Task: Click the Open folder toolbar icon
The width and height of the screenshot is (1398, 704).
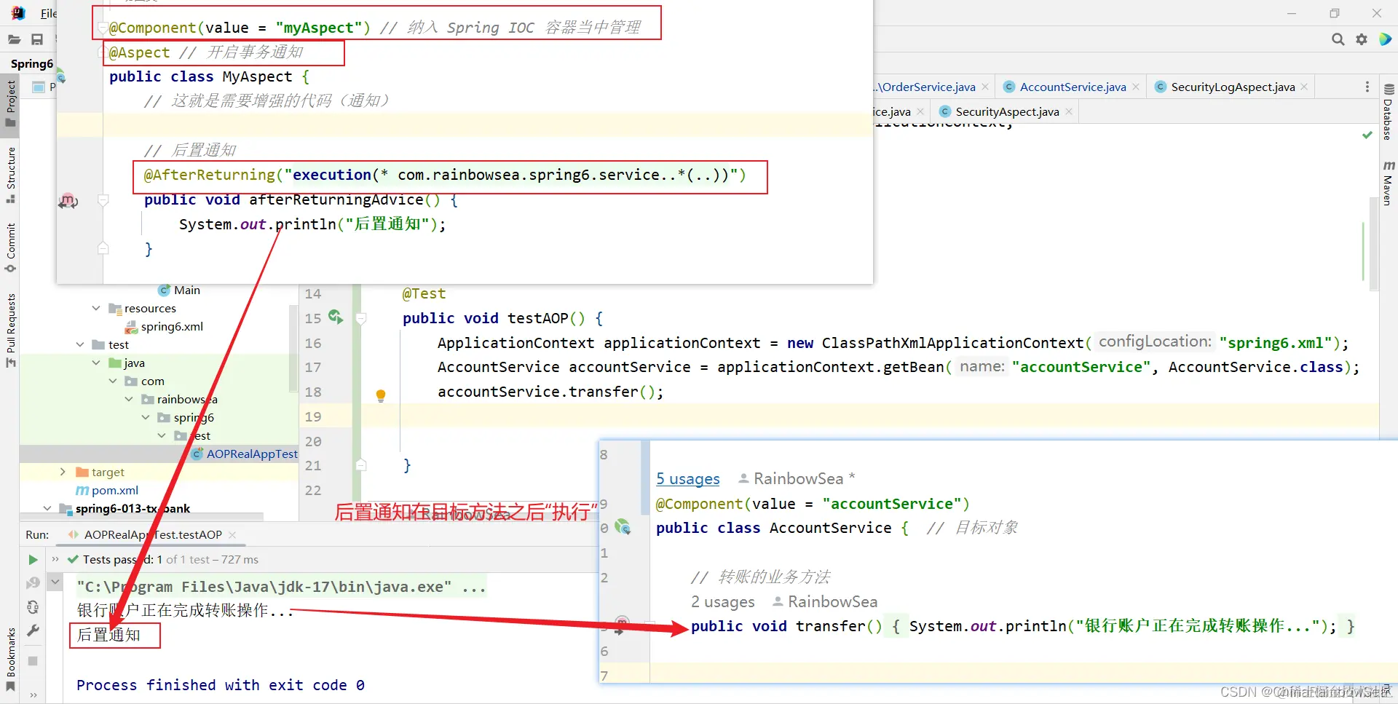Action: (14, 39)
